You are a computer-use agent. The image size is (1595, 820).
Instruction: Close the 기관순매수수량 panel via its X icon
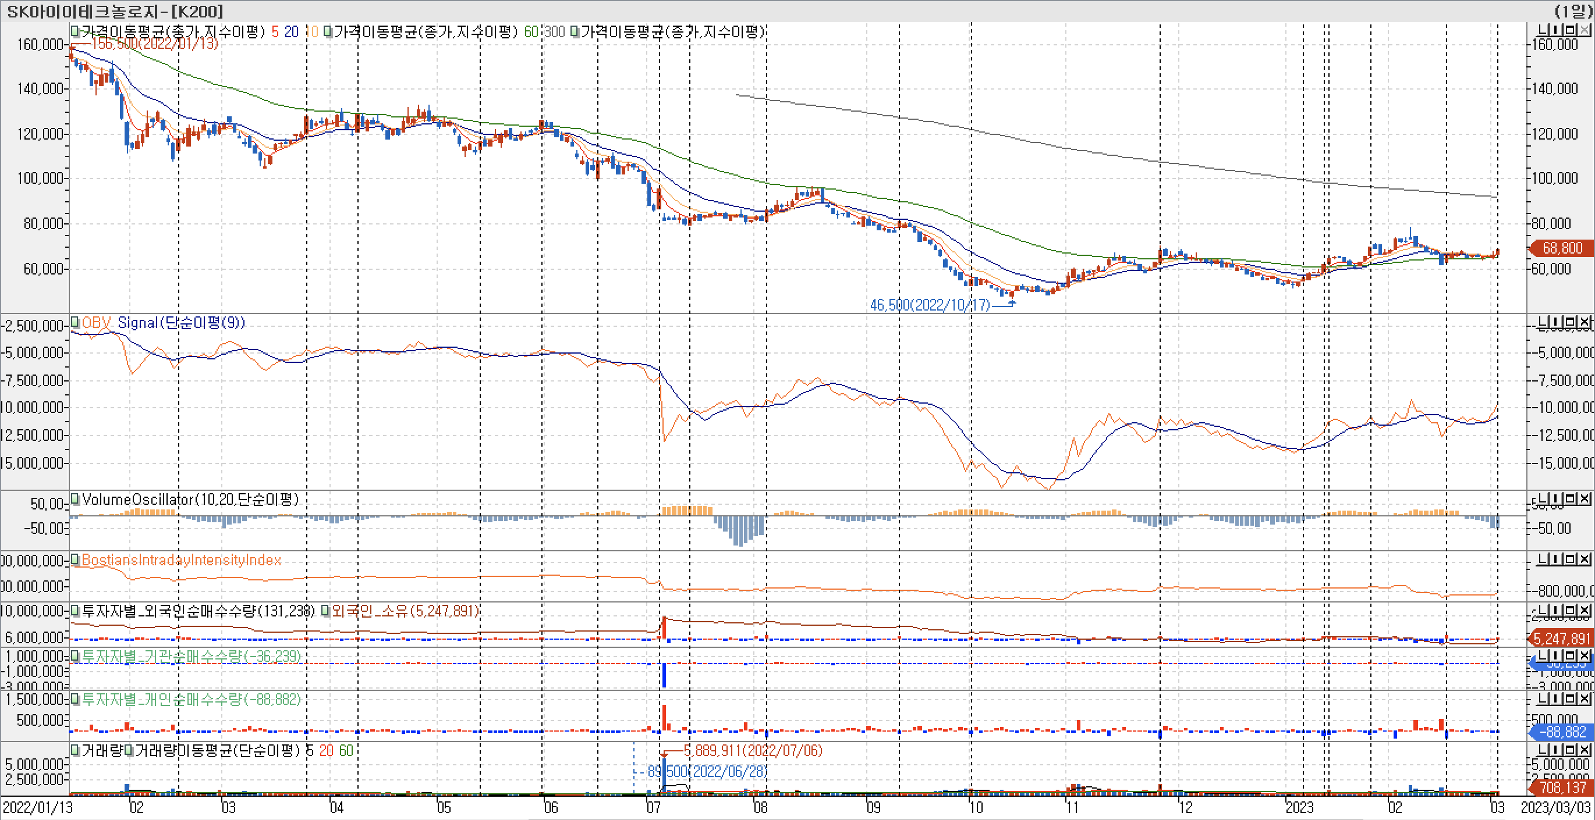click(x=1584, y=655)
